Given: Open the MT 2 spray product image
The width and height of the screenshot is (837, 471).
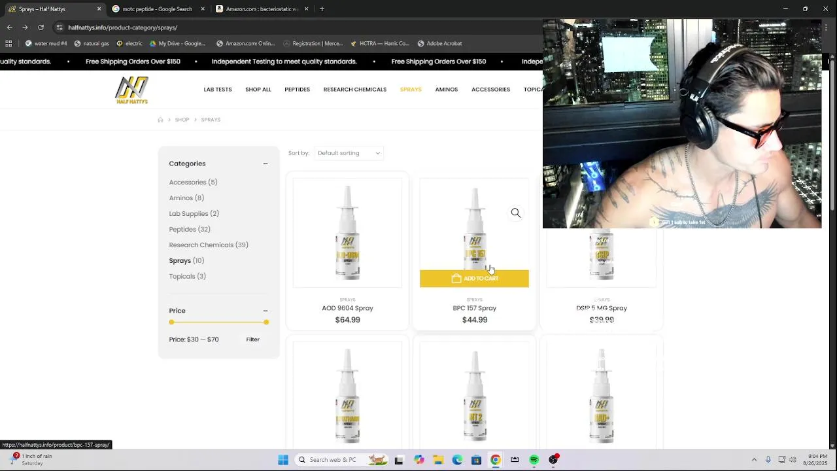Looking at the screenshot, I should pos(475,396).
